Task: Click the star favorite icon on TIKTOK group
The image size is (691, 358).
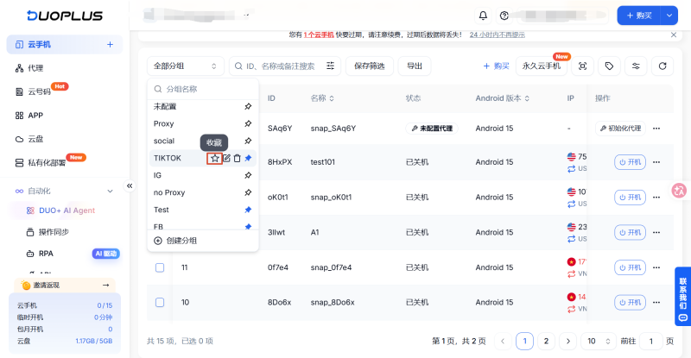Action: click(214, 158)
